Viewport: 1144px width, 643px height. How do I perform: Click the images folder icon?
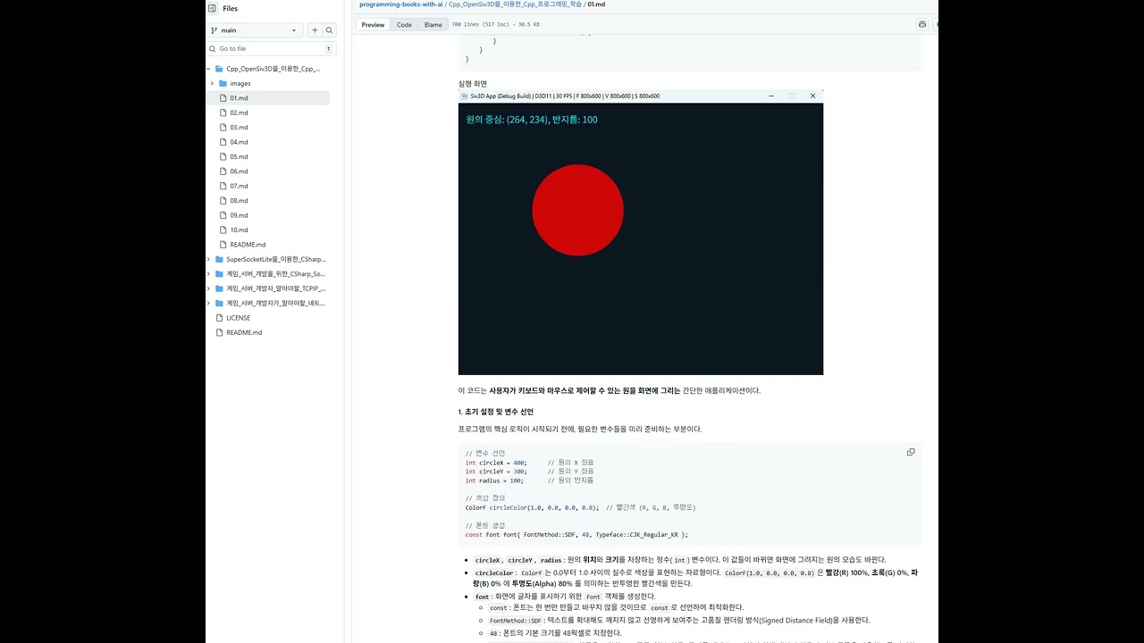pos(223,83)
